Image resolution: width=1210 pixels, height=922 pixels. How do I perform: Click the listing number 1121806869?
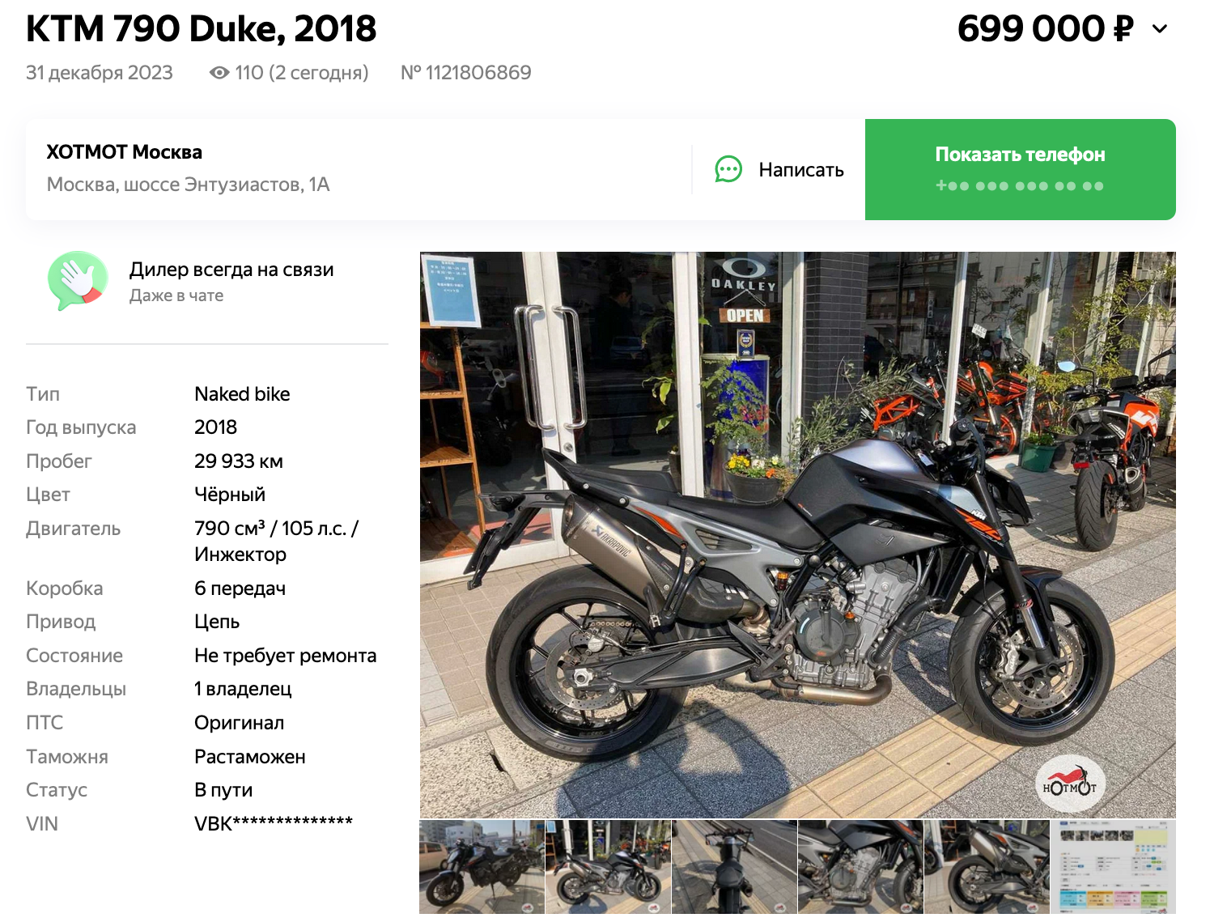point(466,73)
